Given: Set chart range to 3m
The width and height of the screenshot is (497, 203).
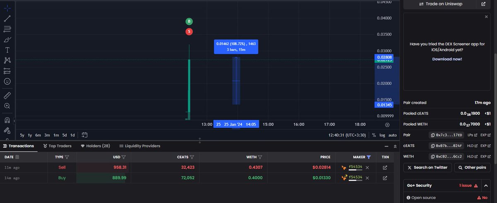Looking at the screenshot, I should click(x=47, y=135).
